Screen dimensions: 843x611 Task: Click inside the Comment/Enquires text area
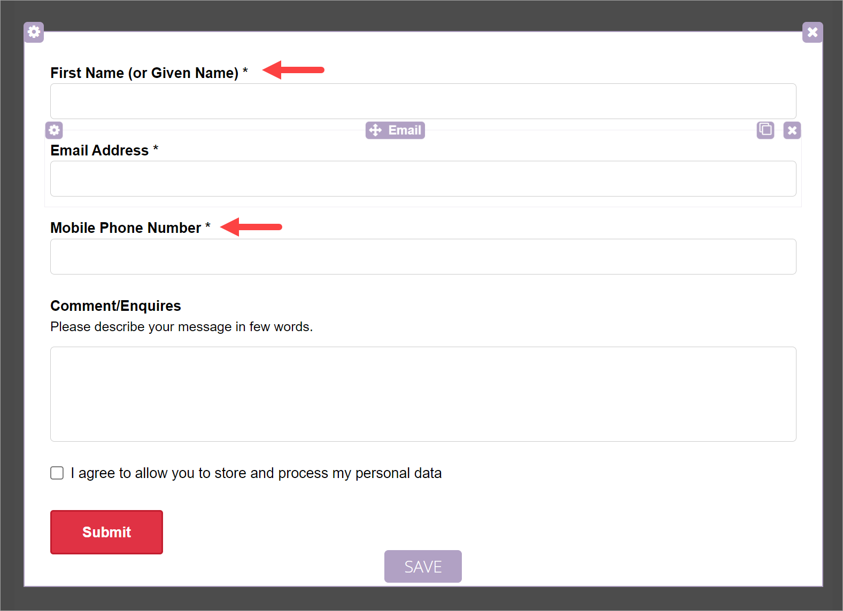(x=423, y=394)
